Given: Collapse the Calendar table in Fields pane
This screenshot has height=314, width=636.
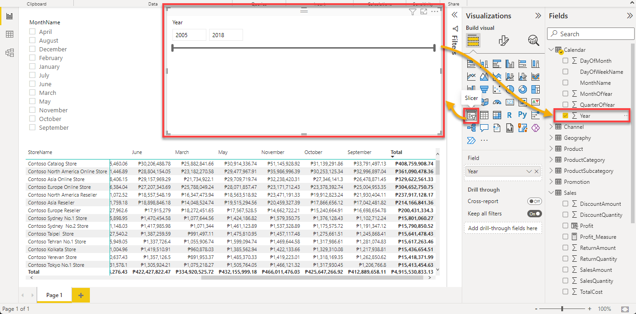Looking at the screenshot, I should pyautogui.click(x=552, y=50).
